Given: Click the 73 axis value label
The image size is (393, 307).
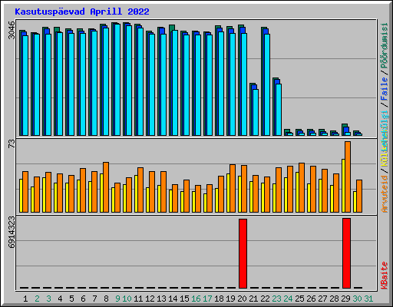Looking at the screenshot, I should click(12, 144).
